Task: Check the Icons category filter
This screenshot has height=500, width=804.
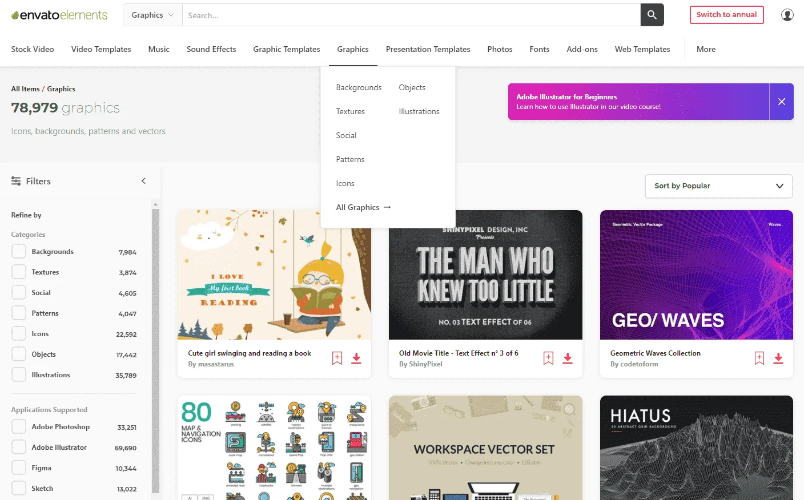Action: coord(19,333)
